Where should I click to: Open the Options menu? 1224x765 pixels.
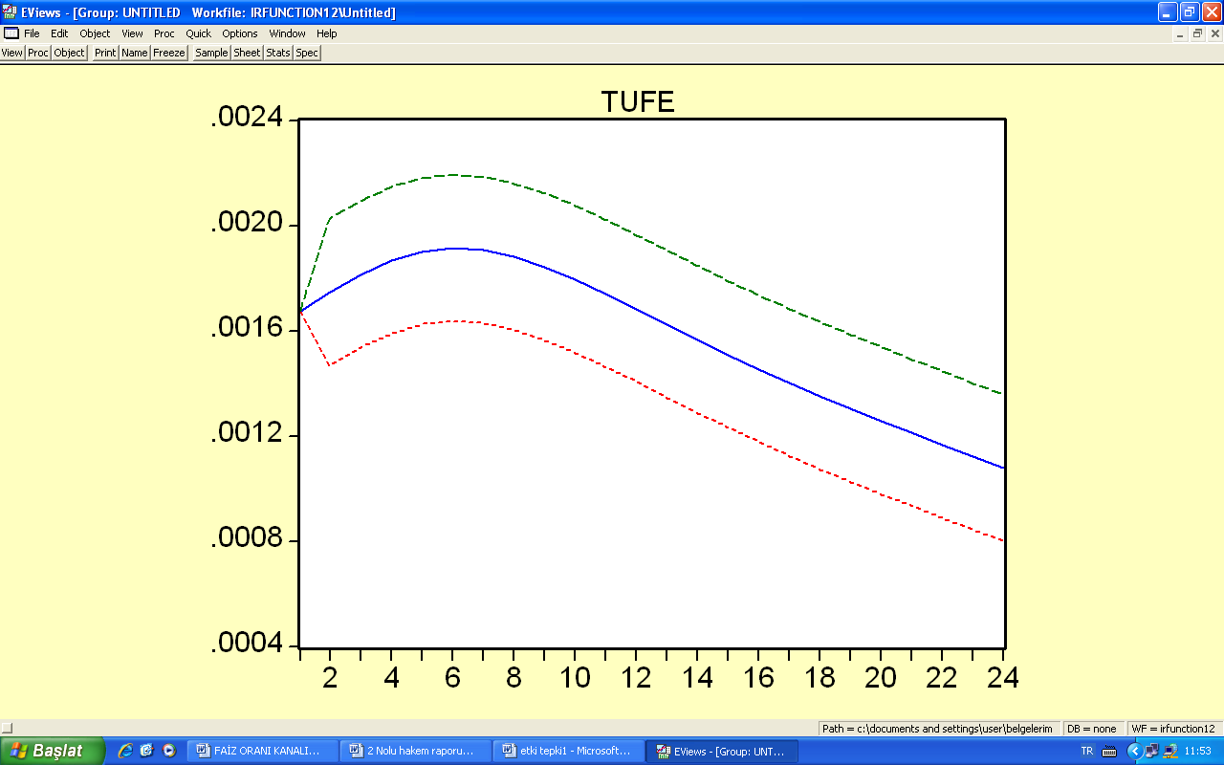(240, 33)
